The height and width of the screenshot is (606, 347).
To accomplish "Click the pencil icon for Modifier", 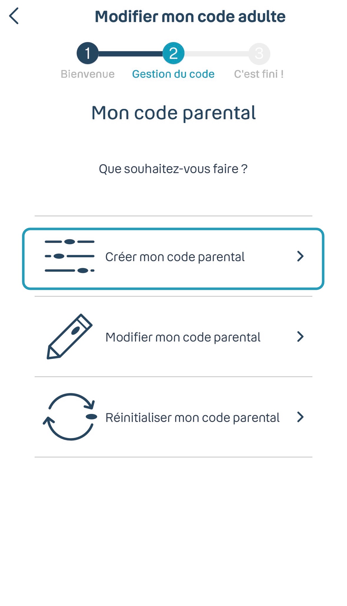I will [x=70, y=336].
